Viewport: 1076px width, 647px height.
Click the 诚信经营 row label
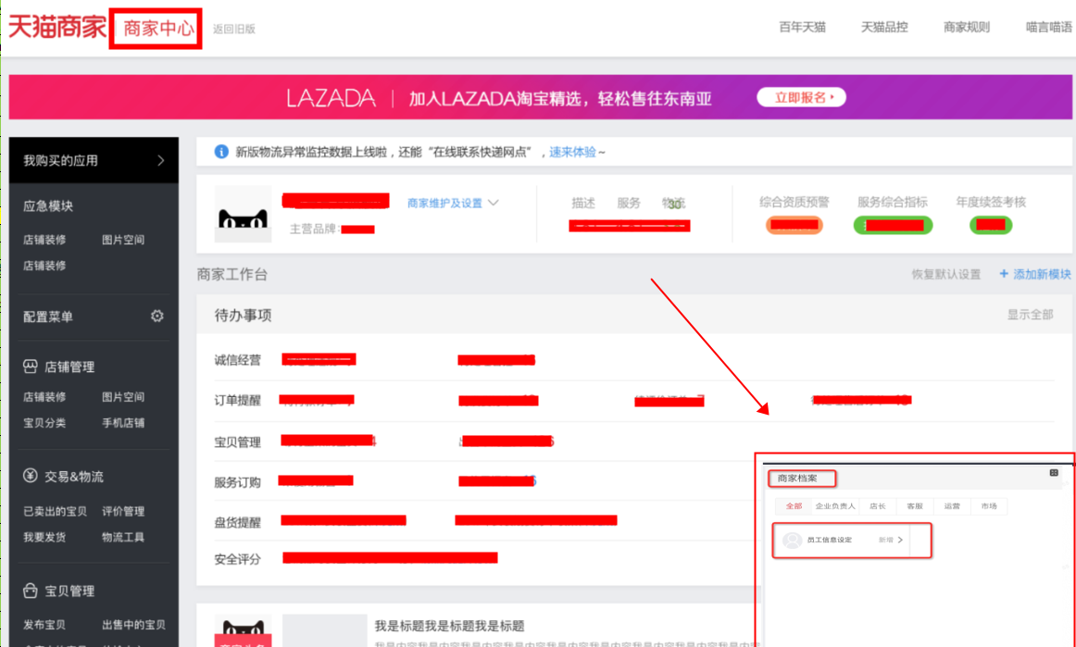(x=237, y=359)
